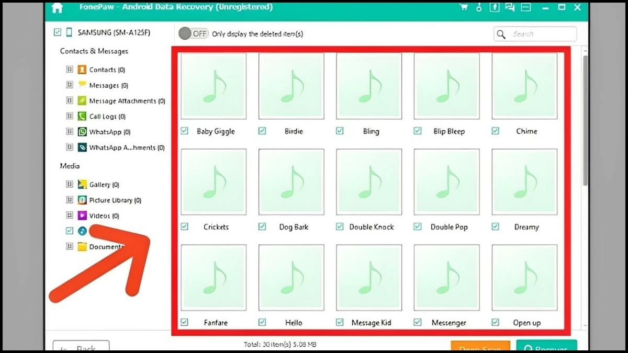Select the Videos category icon
628x353 pixels.
pyautogui.click(x=81, y=215)
